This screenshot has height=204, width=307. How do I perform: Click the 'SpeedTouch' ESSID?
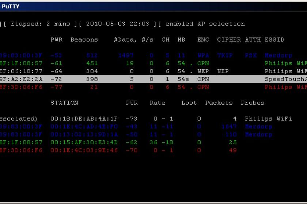click(286, 79)
